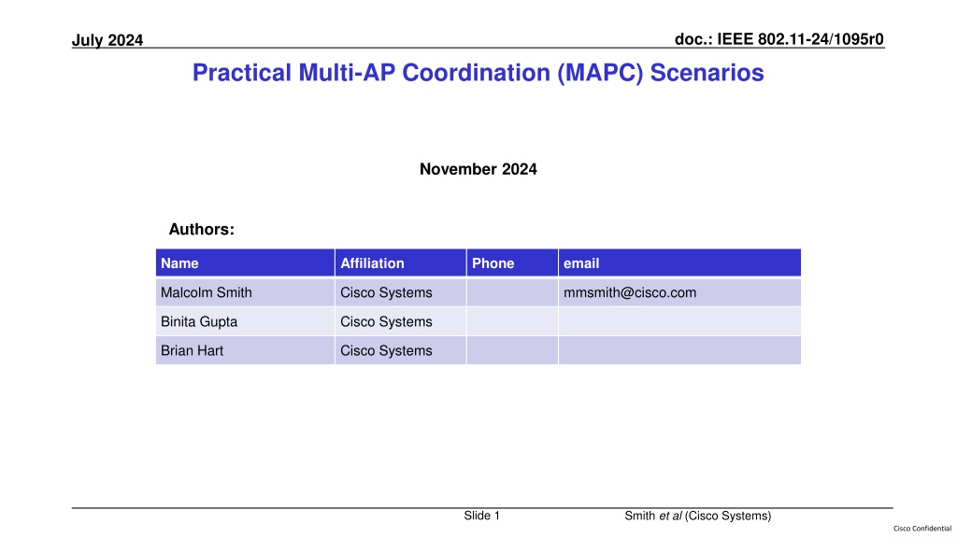Select the Name column header

click(245, 262)
